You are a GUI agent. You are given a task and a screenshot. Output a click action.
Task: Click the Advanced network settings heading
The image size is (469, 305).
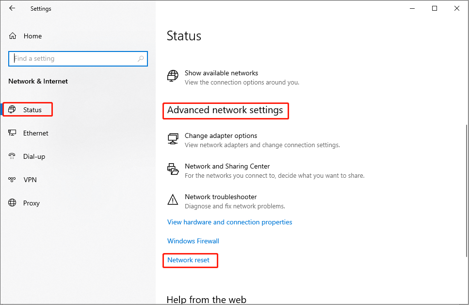[x=226, y=110]
